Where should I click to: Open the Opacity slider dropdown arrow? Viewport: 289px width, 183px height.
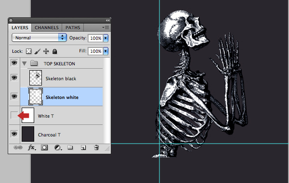105,38
